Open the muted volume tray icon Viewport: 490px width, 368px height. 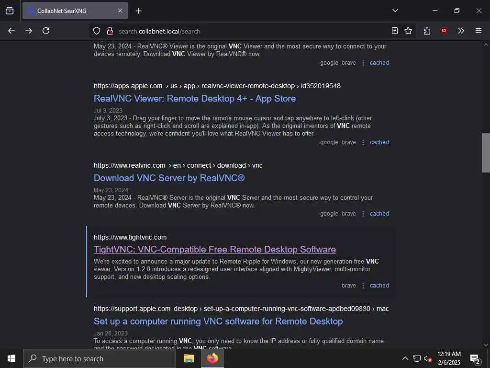point(428,358)
